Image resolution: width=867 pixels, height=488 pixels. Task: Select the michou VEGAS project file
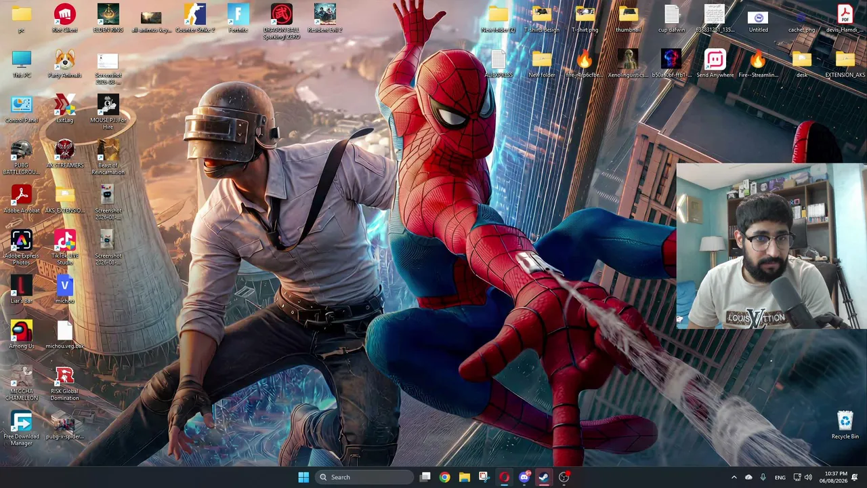click(64, 290)
